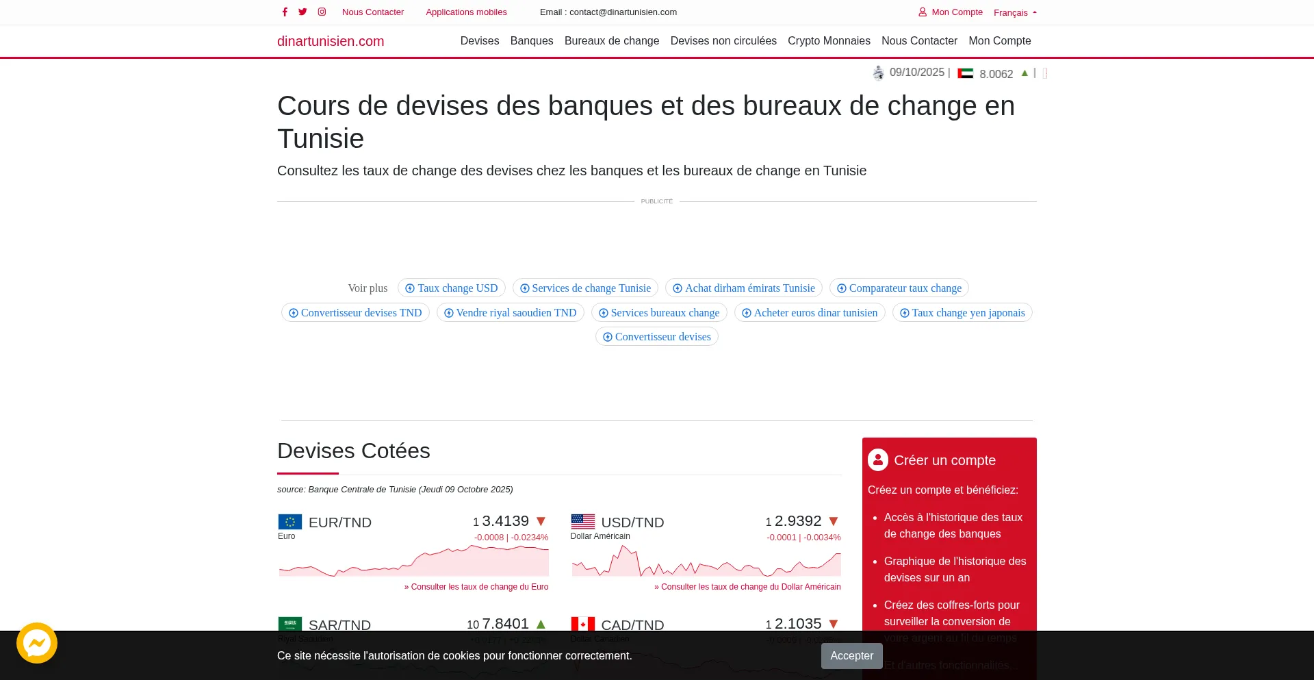Open Bureaux de change menu item
Screen dimensions: 1314x680
pos(611,41)
